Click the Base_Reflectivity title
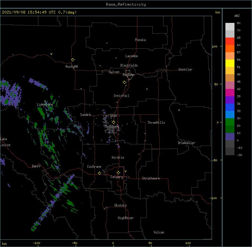 pos(126,4)
